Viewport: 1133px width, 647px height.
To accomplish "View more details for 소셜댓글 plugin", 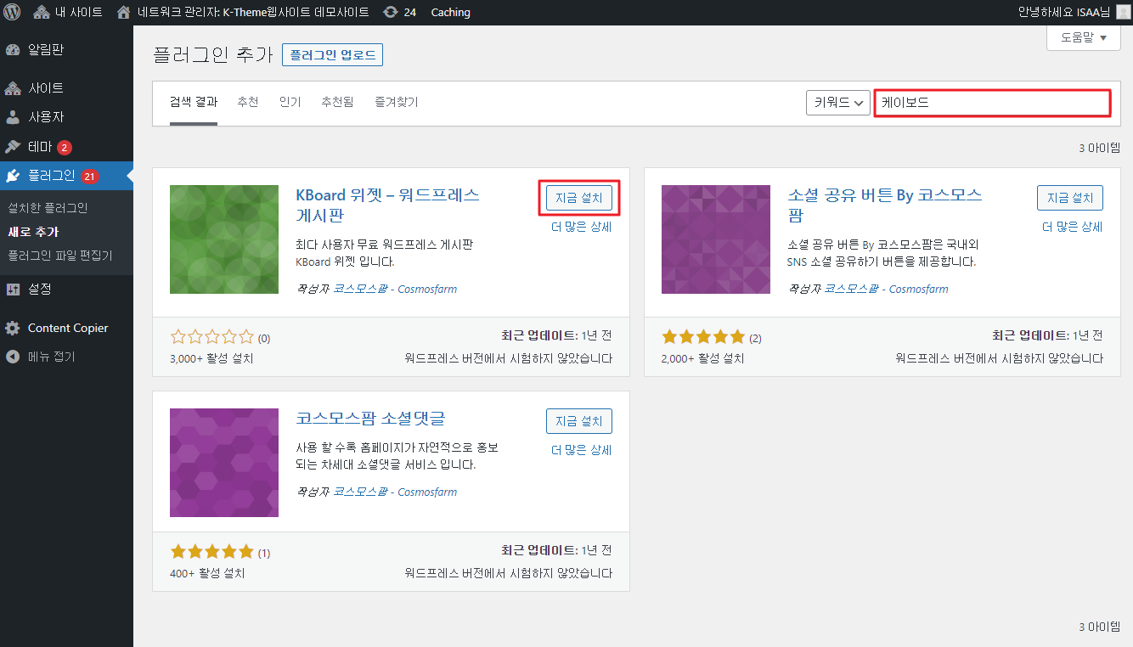I will (582, 450).
